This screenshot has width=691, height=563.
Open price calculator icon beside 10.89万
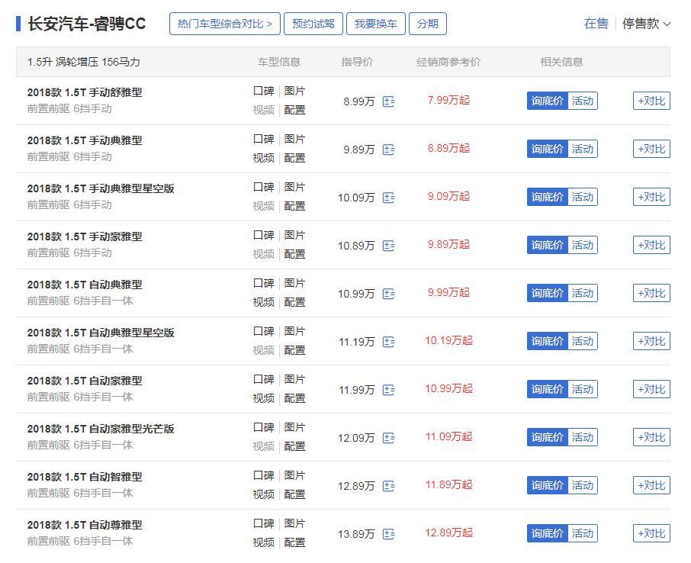[x=388, y=246]
